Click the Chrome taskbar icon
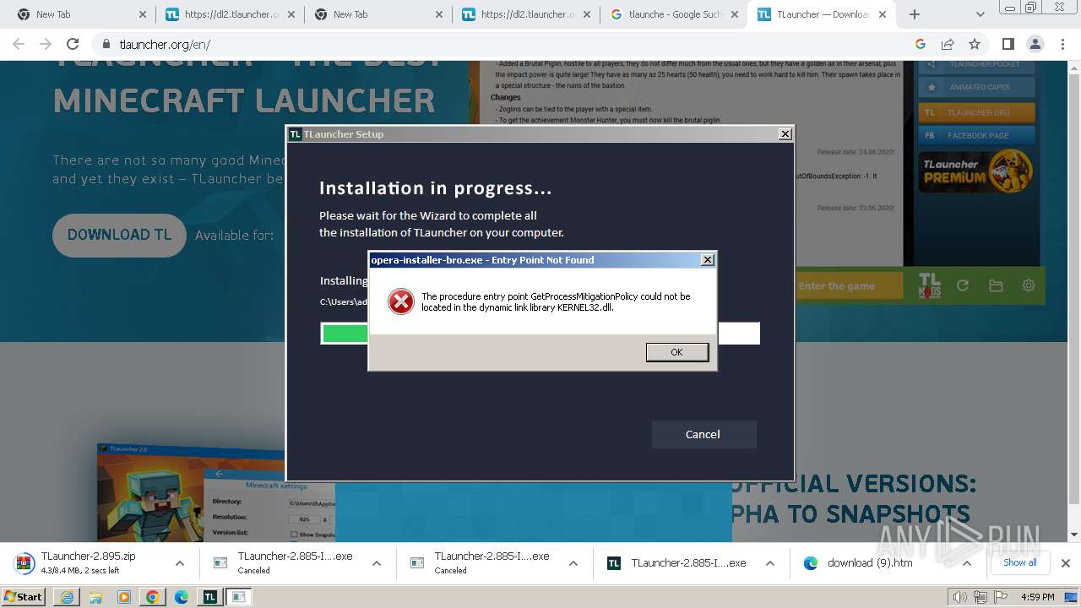This screenshot has width=1081, height=608. [152, 597]
